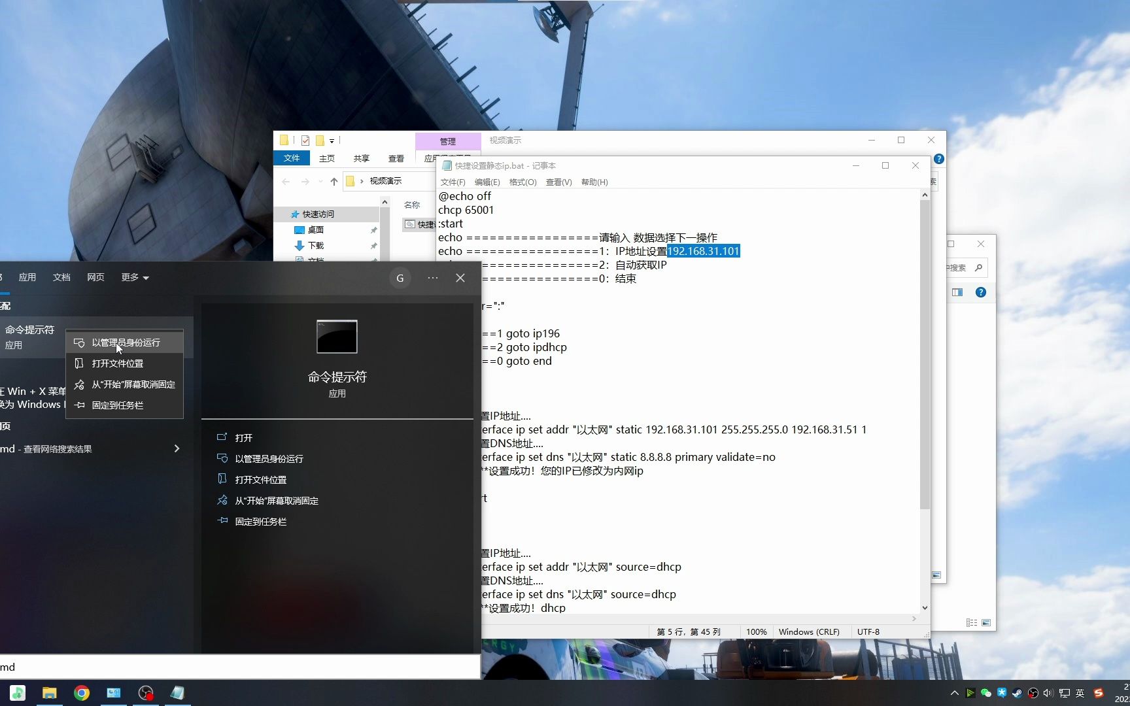Click the volume speaker tray icon
Screen dimensions: 1130x706
[x=1048, y=693]
